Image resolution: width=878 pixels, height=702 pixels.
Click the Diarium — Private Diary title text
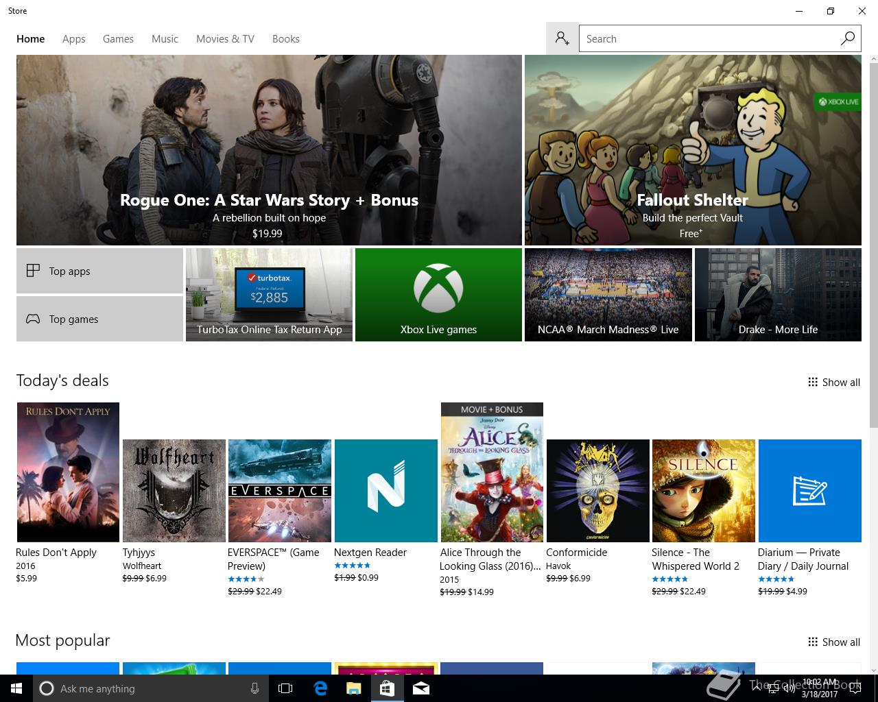803,559
